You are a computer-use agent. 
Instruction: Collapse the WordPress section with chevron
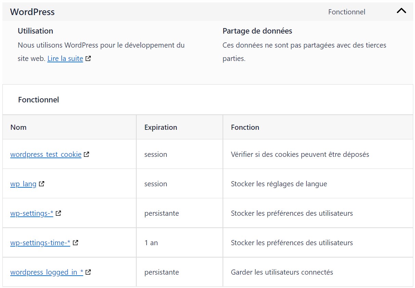click(401, 11)
